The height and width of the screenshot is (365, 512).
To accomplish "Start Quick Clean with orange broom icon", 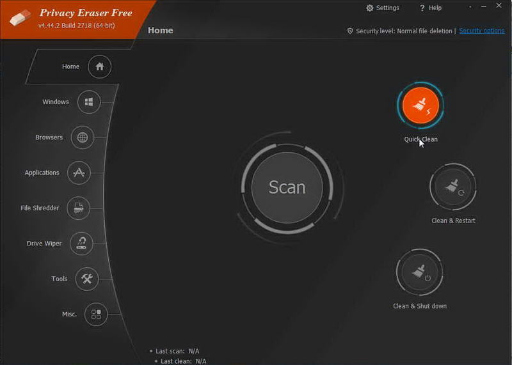I will (420, 105).
